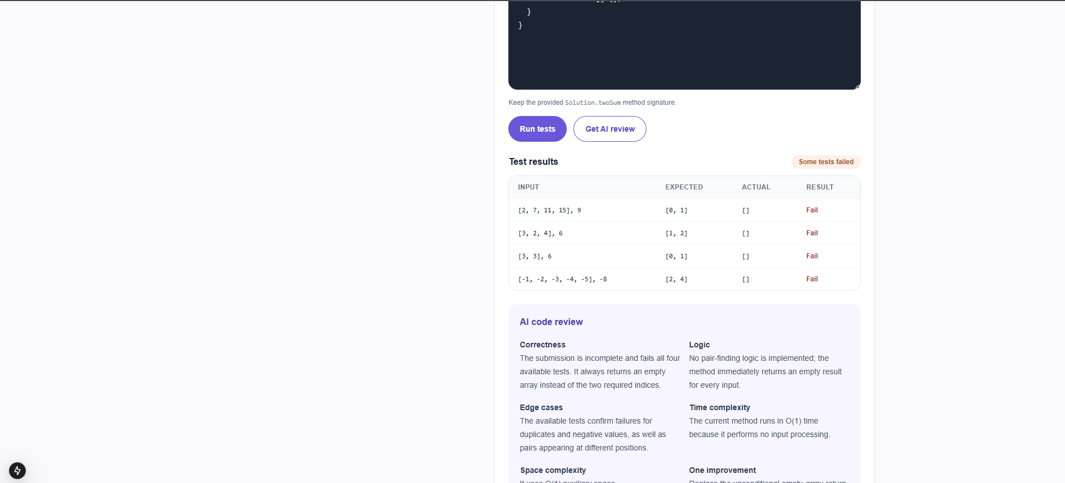Focus the dark code editor area
This screenshot has width=1065, height=483.
(x=684, y=45)
